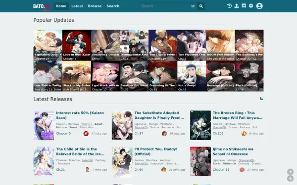Open Ch.37 of Substitute Adopted Daughter
This screenshot has height=185, width=297.
[x=139, y=133]
